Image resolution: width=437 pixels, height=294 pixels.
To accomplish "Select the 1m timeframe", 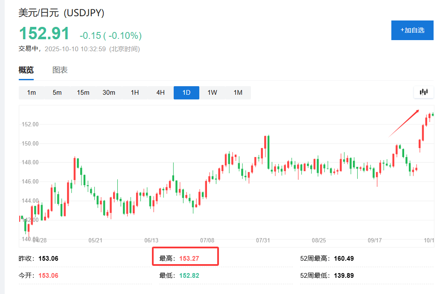I will pyautogui.click(x=32, y=93).
